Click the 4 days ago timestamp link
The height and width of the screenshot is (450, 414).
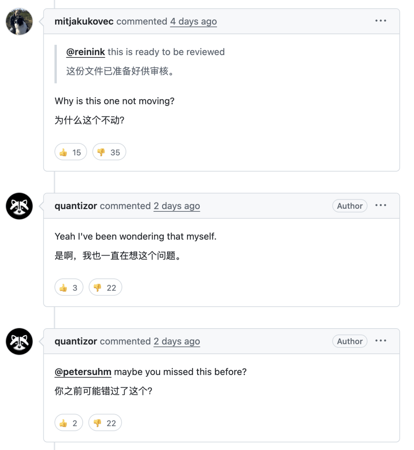coord(193,21)
